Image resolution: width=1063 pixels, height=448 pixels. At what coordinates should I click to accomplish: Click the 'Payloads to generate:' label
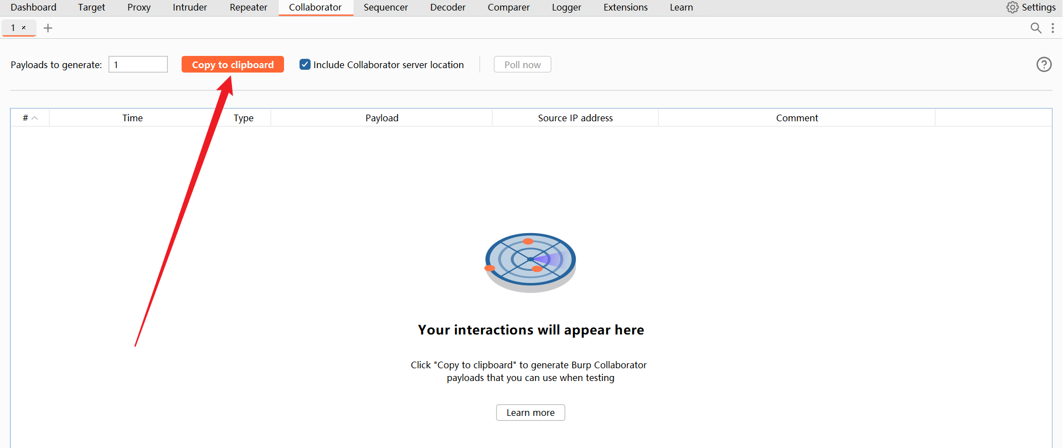56,65
